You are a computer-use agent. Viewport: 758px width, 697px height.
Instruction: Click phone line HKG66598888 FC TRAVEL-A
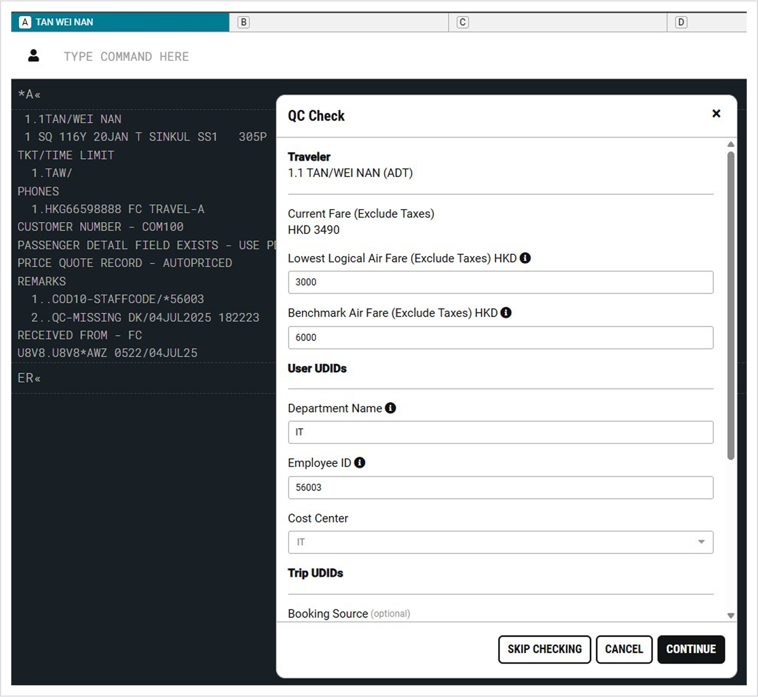coord(118,209)
